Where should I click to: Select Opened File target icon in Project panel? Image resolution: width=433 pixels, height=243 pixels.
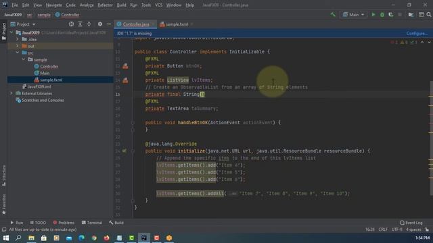pyautogui.click(x=71, y=24)
